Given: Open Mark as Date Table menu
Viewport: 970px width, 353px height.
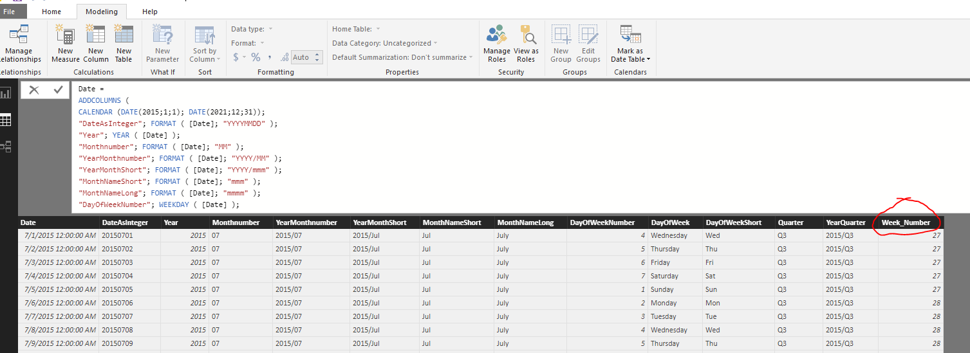Looking at the screenshot, I should [x=630, y=44].
